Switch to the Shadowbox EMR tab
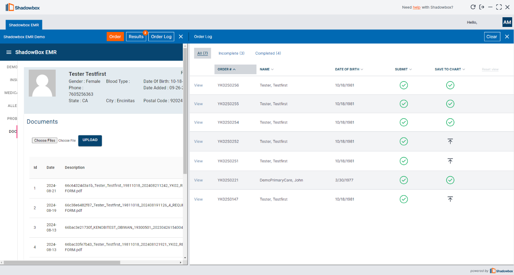 pyautogui.click(x=24, y=25)
